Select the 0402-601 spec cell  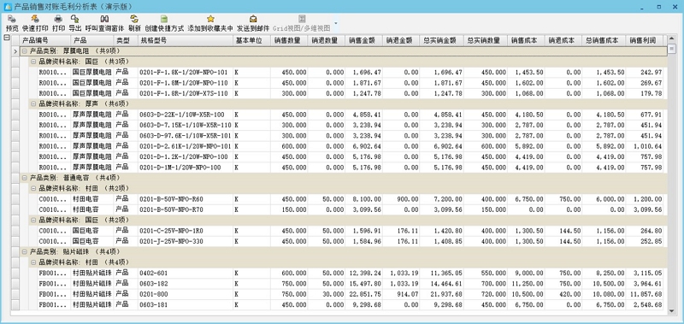[186, 273]
